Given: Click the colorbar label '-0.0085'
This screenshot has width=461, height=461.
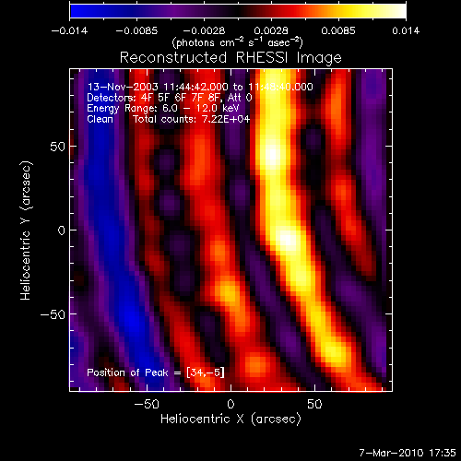Looking at the screenshot, I should [x=136, y=30].
